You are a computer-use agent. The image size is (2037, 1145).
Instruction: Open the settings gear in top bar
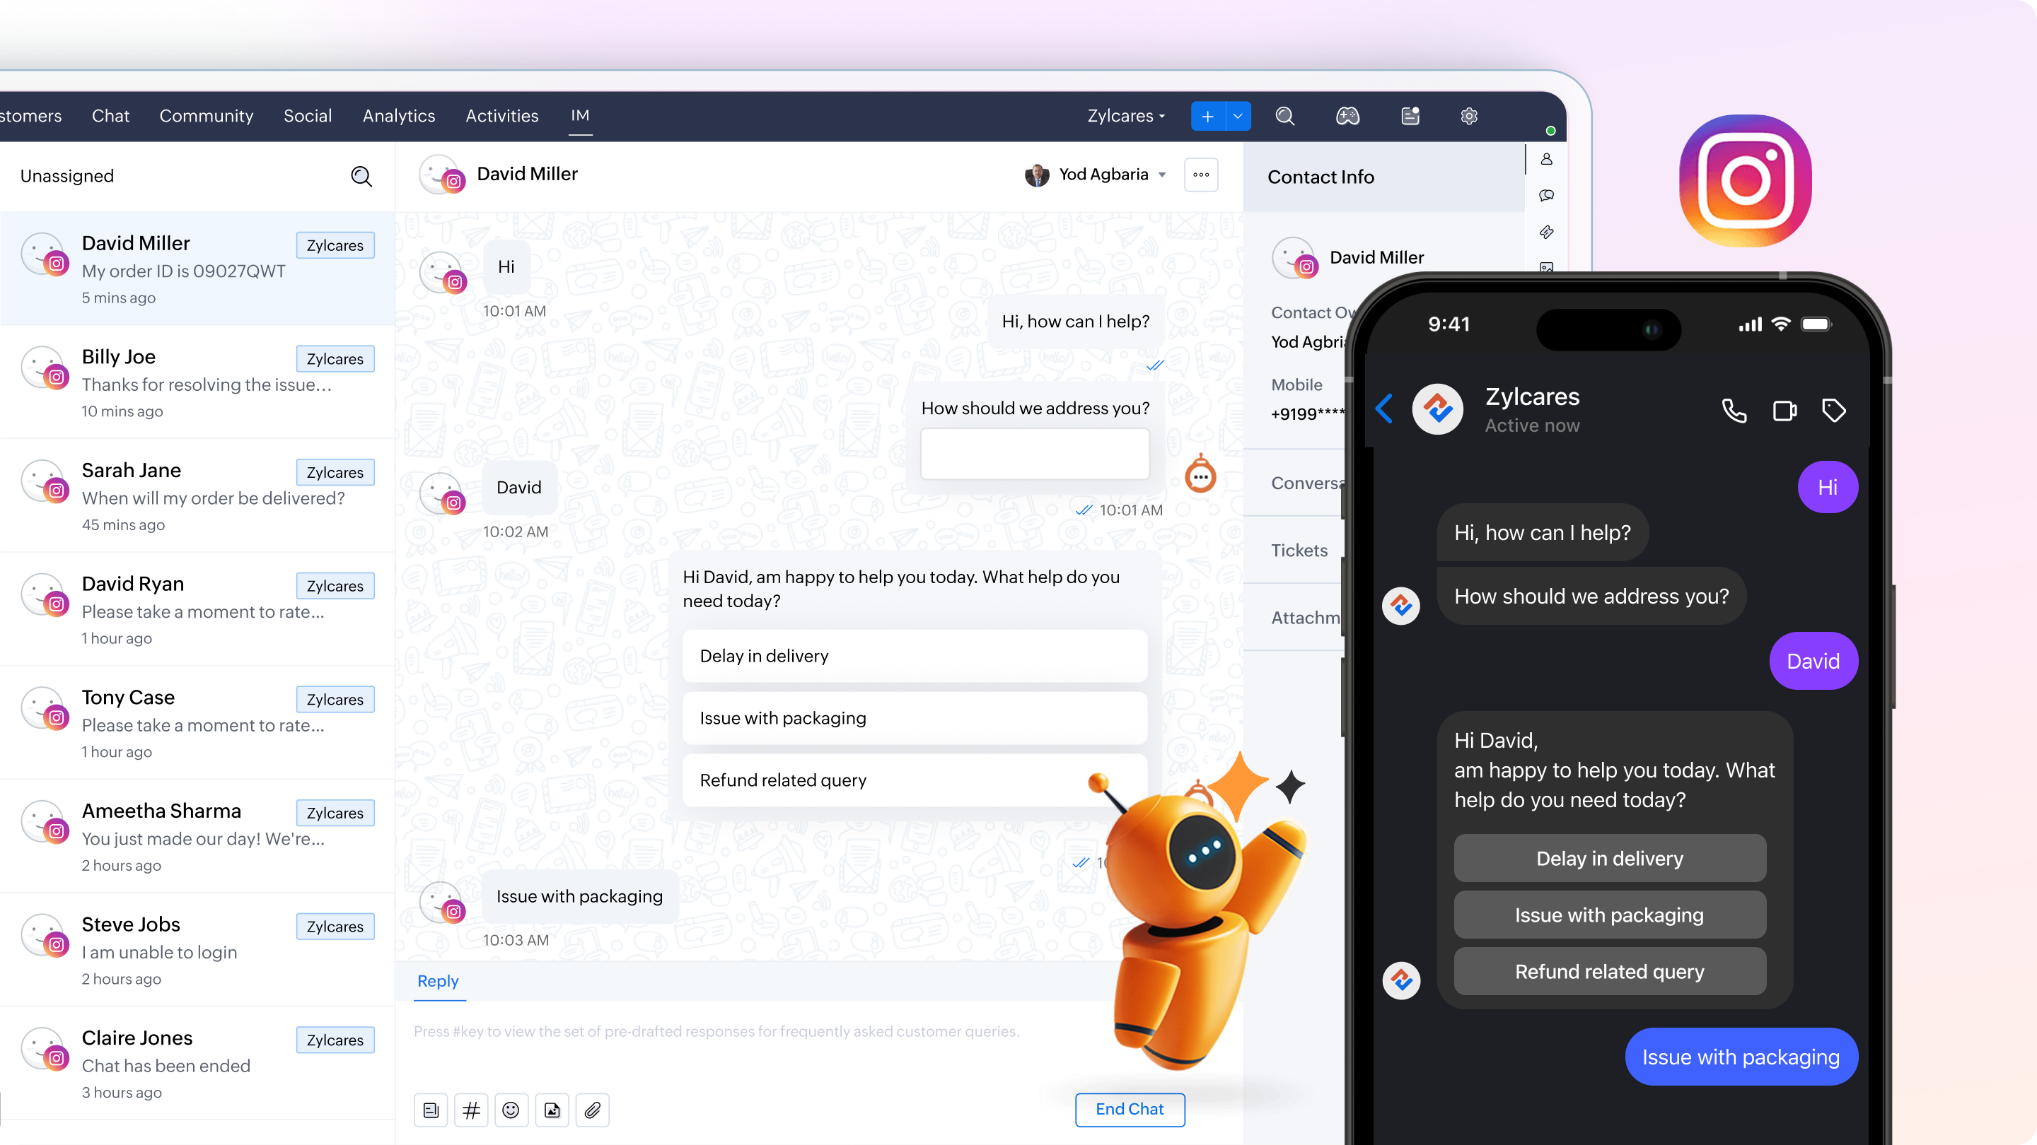tap(1468, 116)
